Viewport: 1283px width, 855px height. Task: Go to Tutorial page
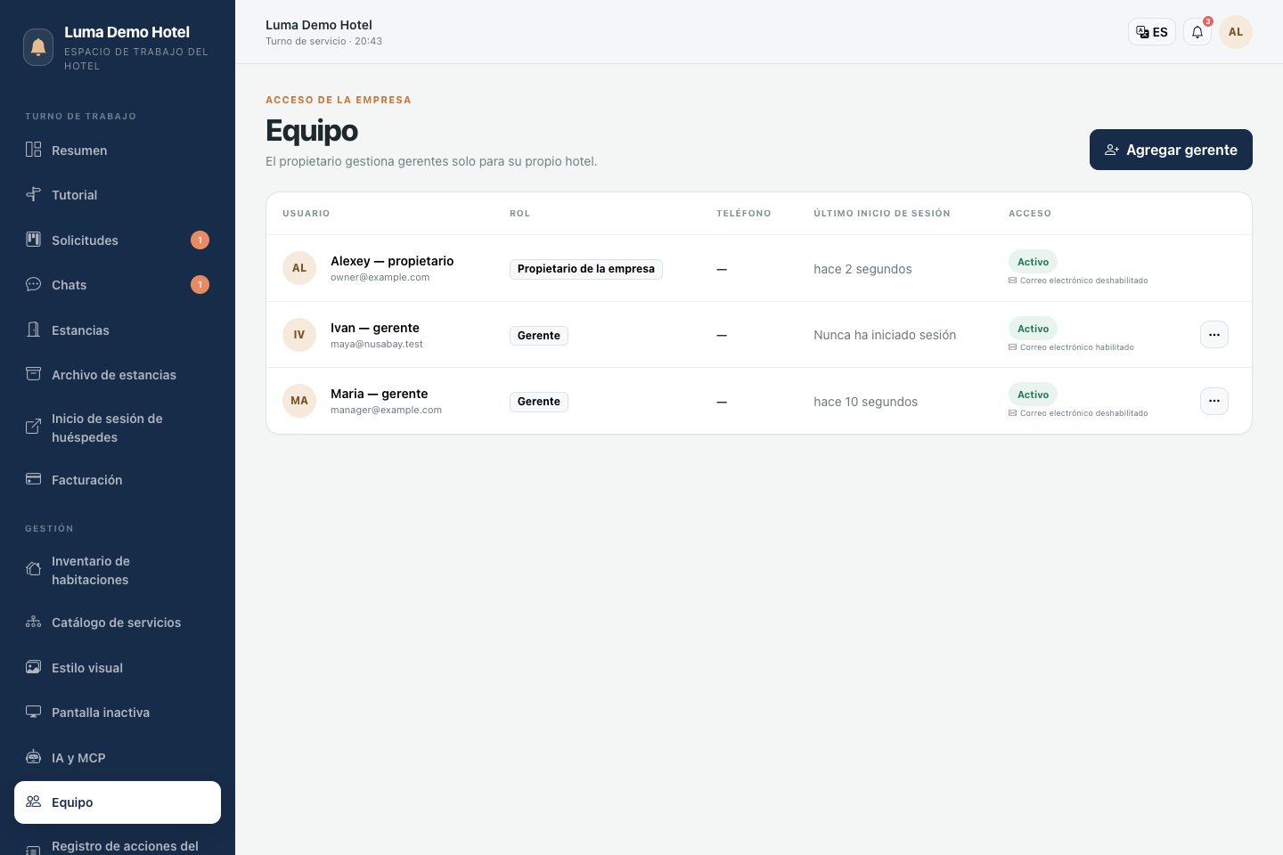click(118, 194)
